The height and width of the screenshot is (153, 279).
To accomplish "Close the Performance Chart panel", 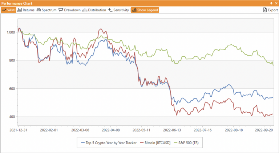I will pos(276,3).
